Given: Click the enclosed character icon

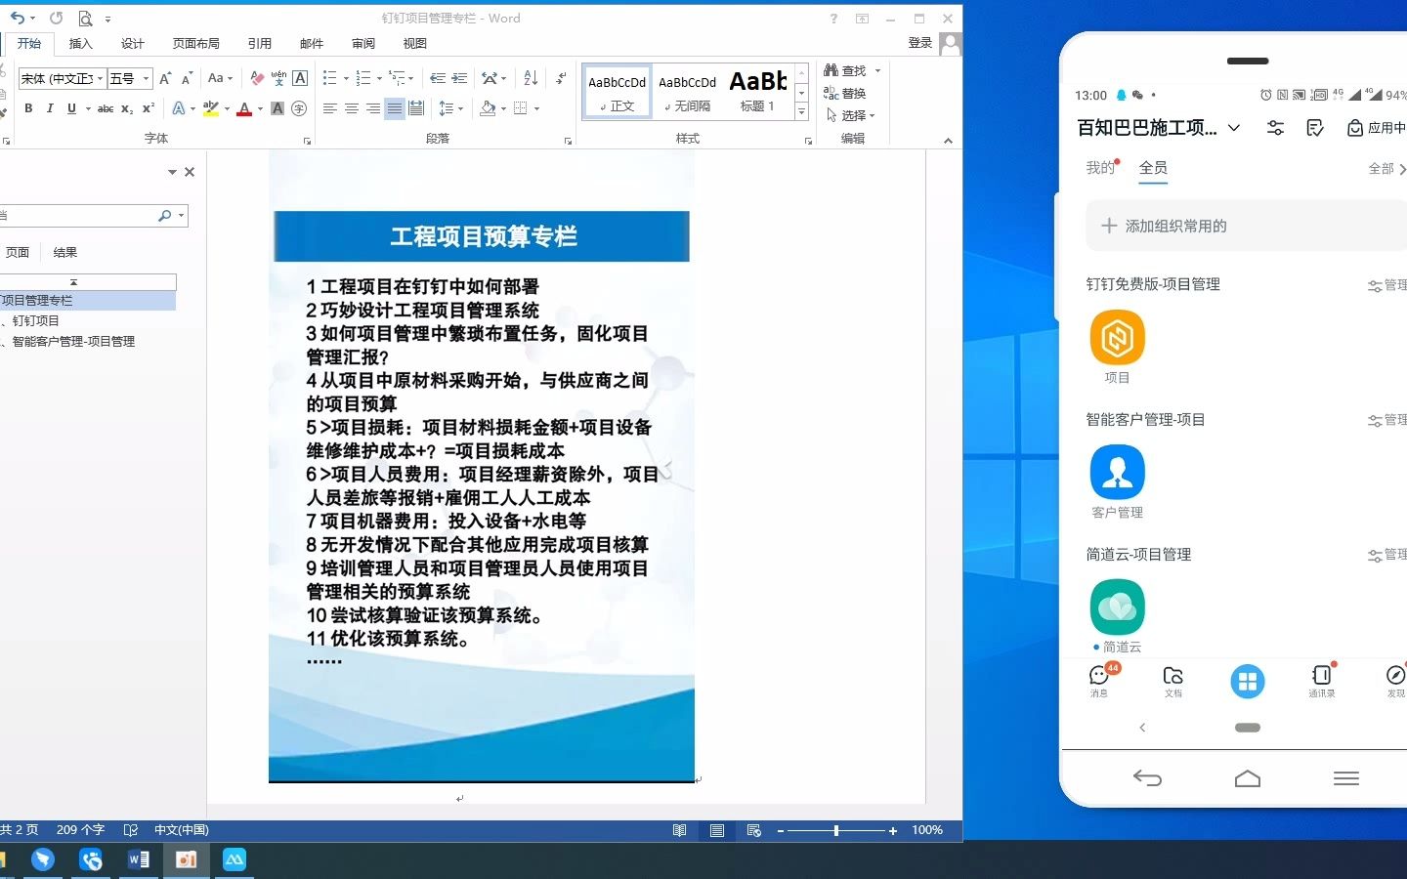Looking at the screenshot, I should tap(299, 108).
